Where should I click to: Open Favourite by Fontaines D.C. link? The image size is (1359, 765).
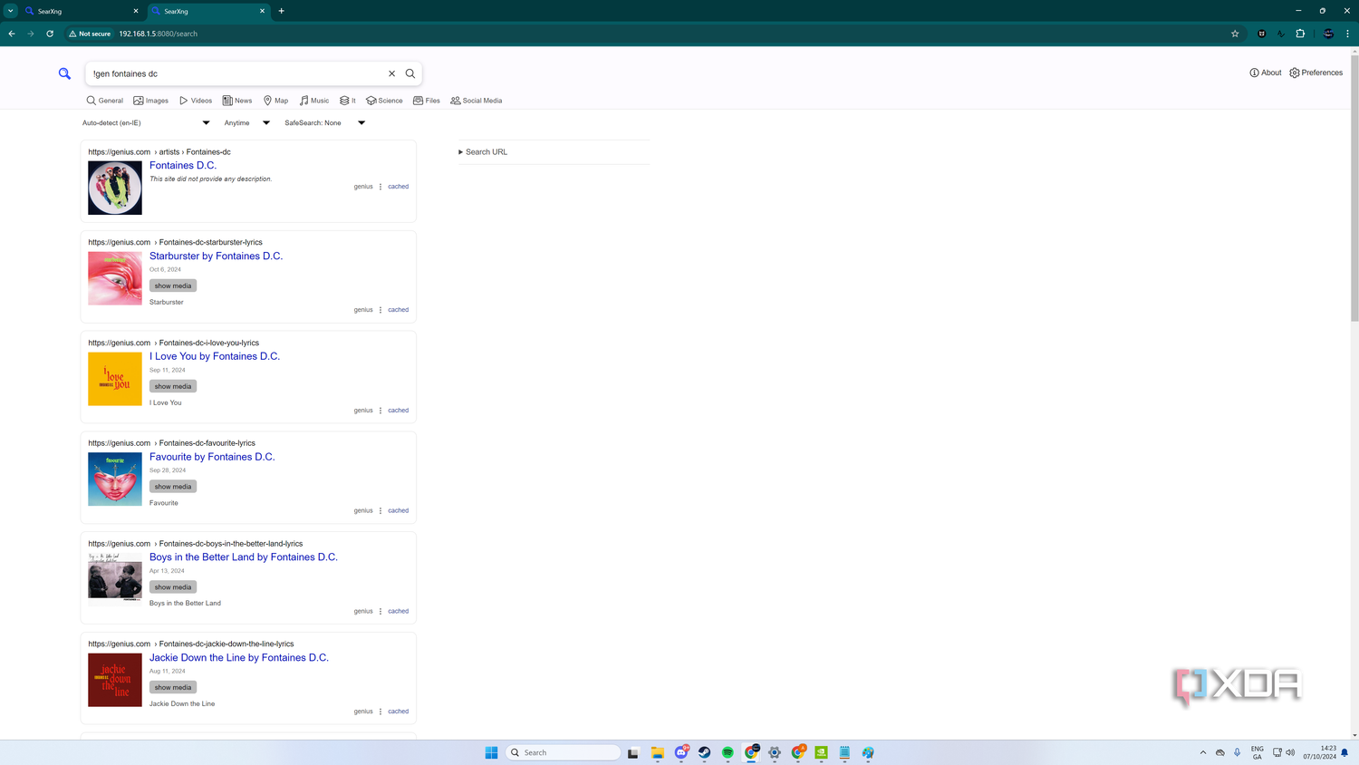[x=212, y=457]
